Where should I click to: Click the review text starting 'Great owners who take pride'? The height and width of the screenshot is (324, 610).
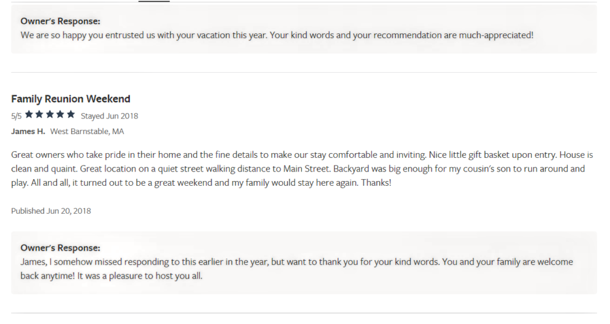pyautogui.click(x=302, y=169)
